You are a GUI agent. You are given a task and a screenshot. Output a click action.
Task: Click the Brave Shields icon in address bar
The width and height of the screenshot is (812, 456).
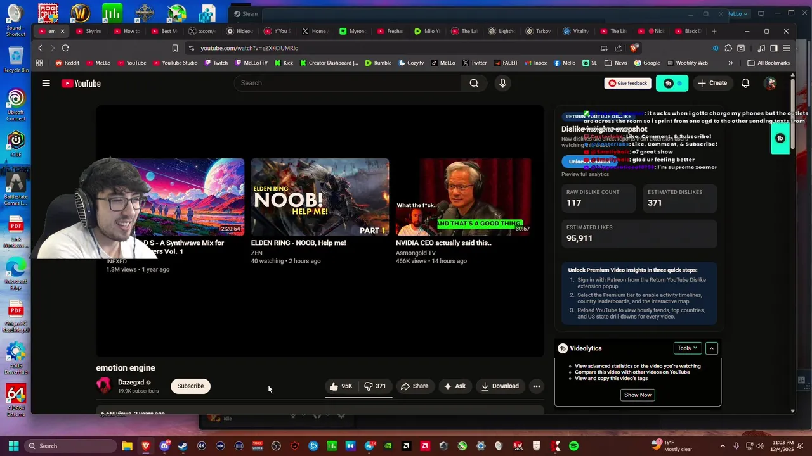tap(634, 48)
